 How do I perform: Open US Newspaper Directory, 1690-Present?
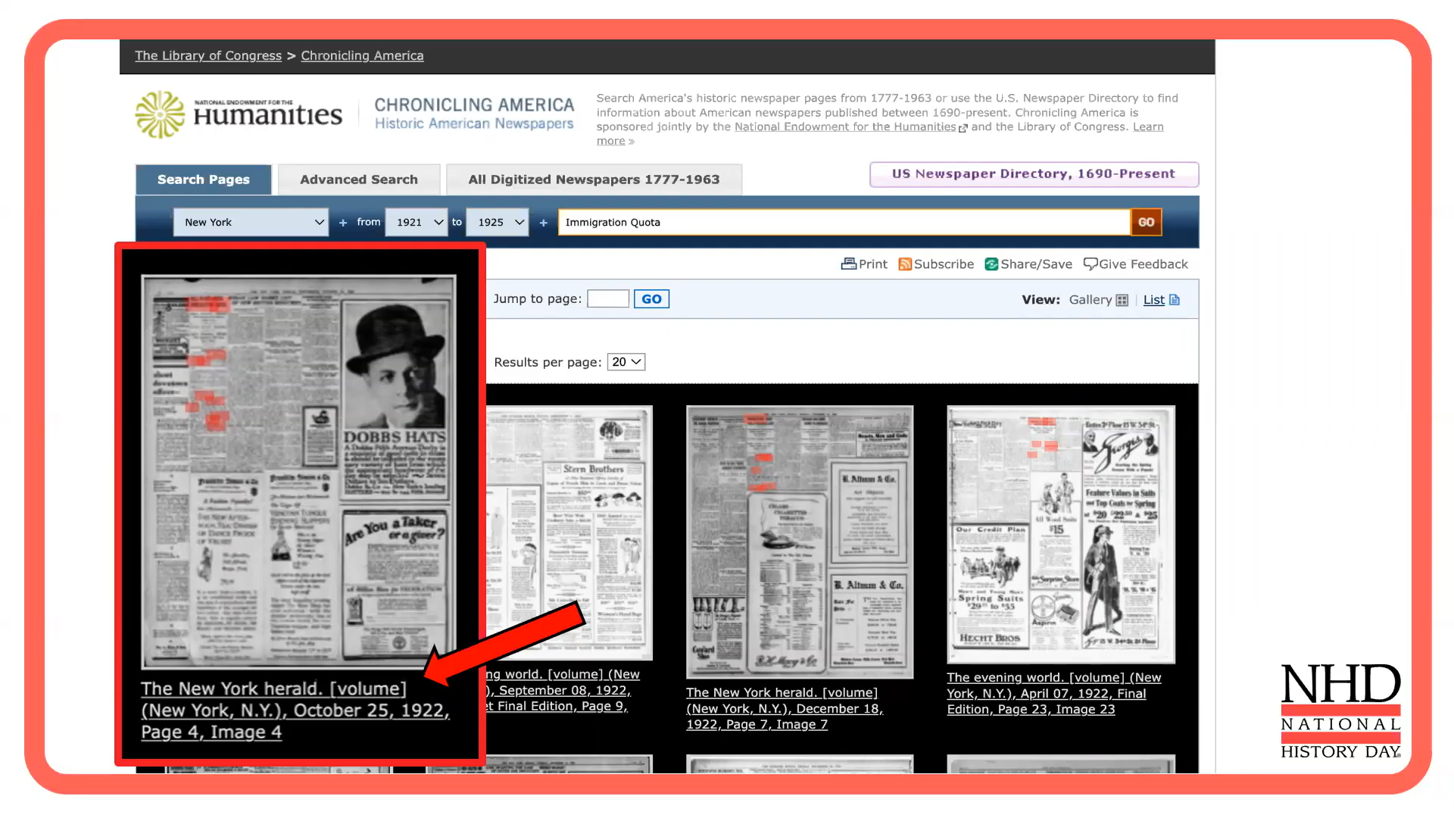[x=1034, y=174]
